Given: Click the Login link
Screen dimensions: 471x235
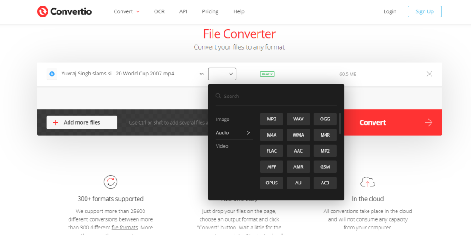Looking at the screenshot, I should click(x=390, y=11).
